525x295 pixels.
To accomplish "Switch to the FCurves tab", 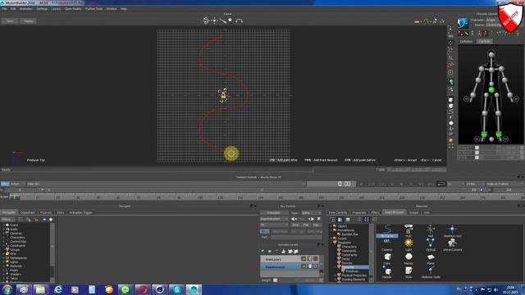I will click(x=46, y=213).
